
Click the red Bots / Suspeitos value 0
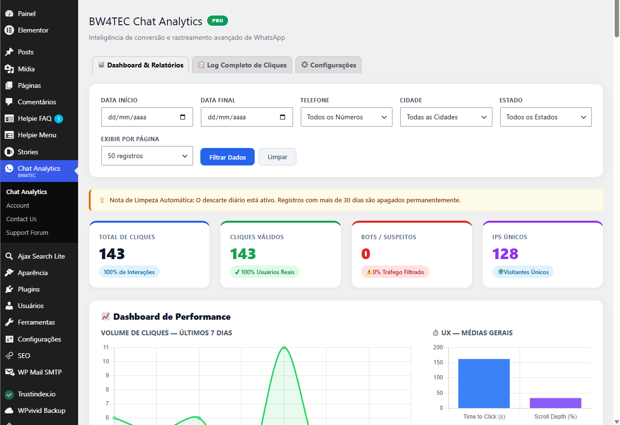point(366,254)
